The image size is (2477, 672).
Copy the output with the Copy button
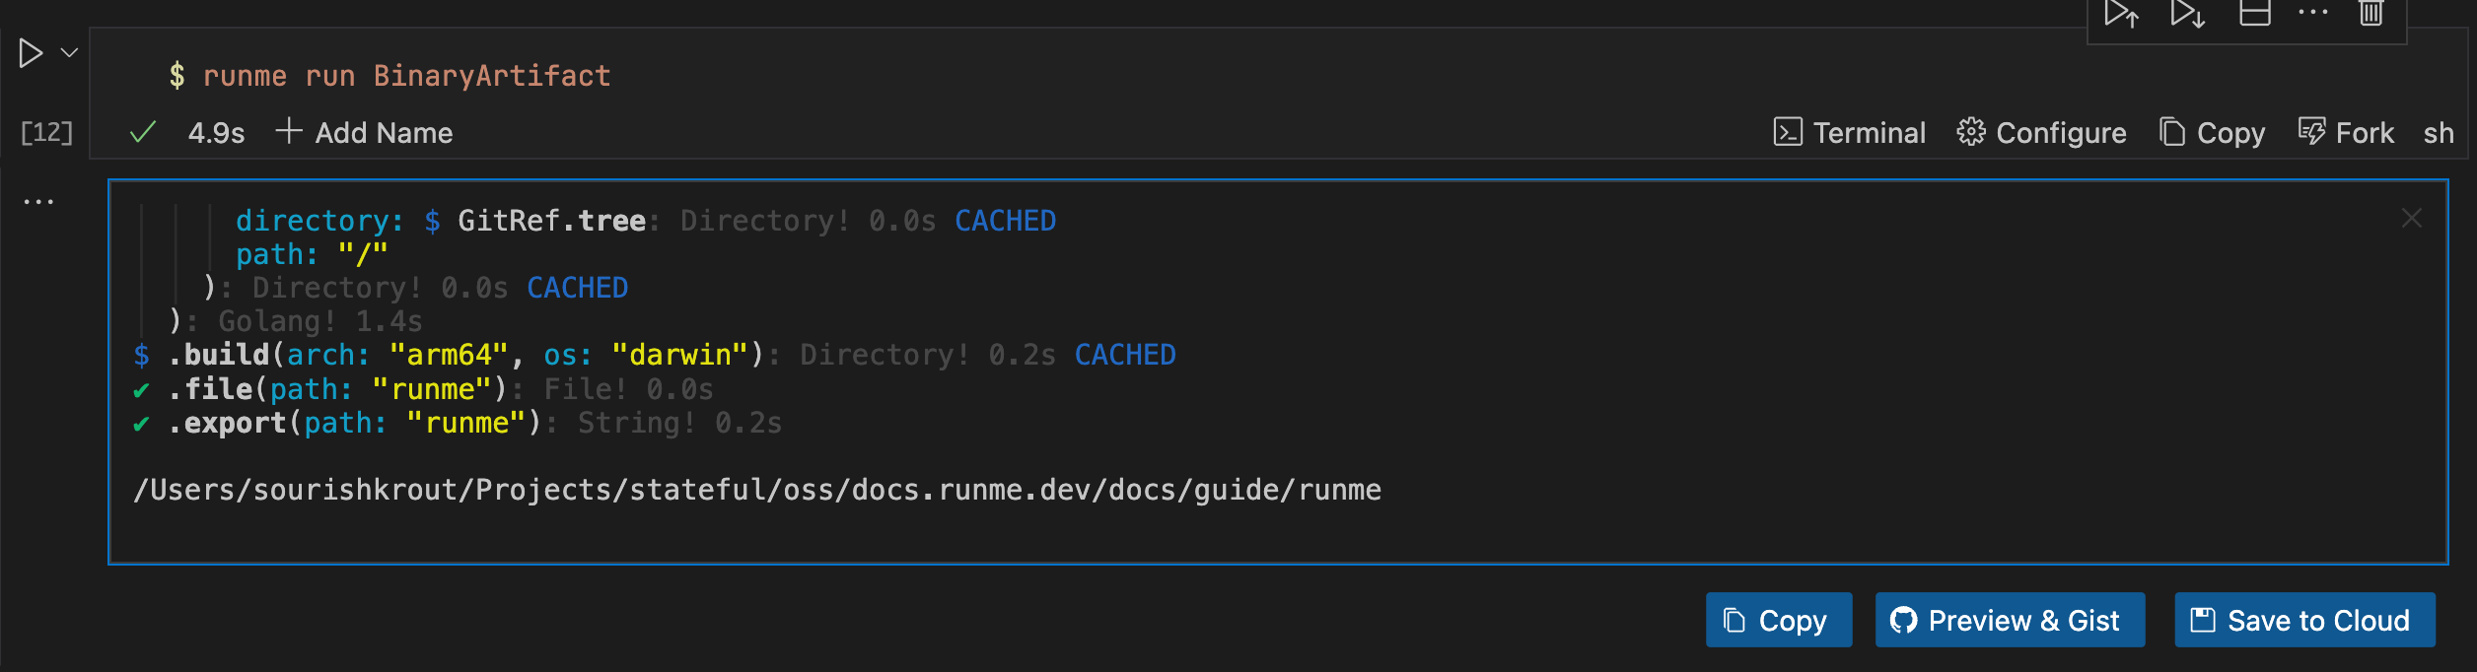1778,620
